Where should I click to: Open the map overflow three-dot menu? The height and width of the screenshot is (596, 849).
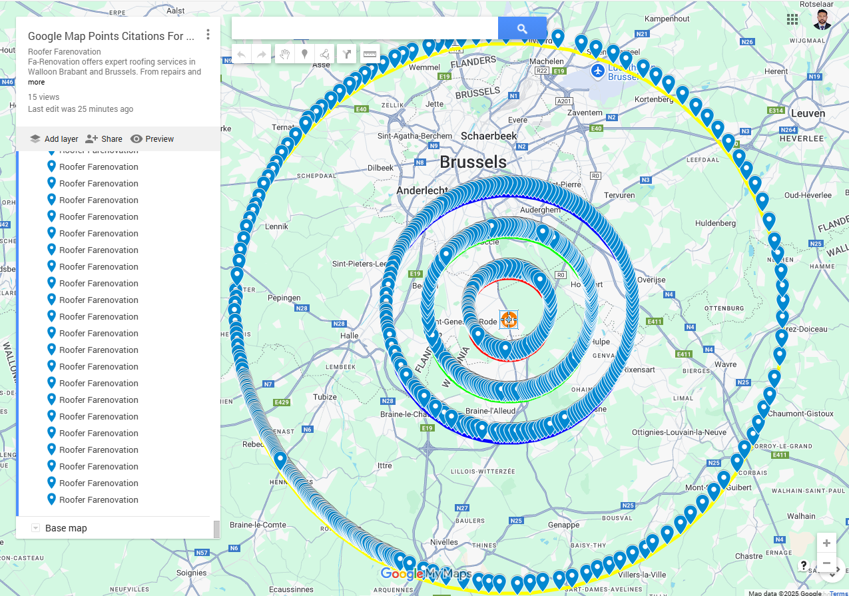tap(208, 35)
